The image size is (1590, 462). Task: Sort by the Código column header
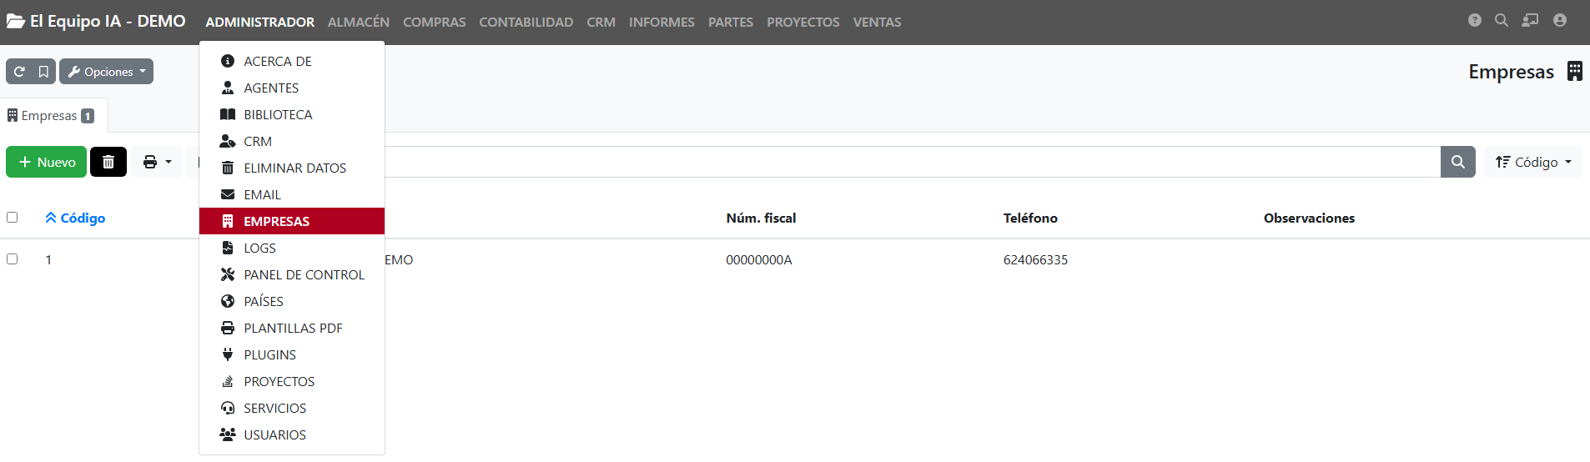tap(82, 218)
